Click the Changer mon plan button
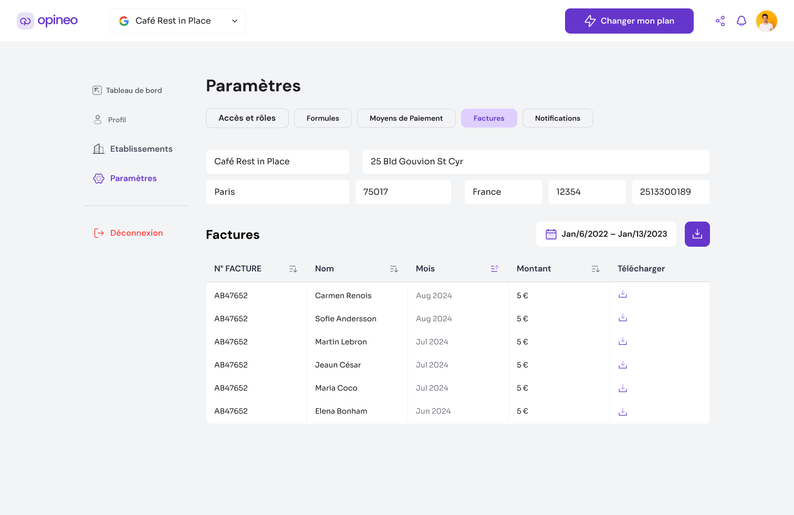Screen dimensions: 794x515 point(629,20)
